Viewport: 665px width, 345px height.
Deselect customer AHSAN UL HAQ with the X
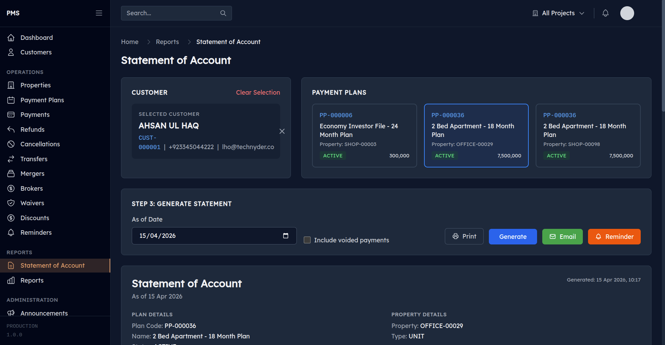(x=282, y=131)
